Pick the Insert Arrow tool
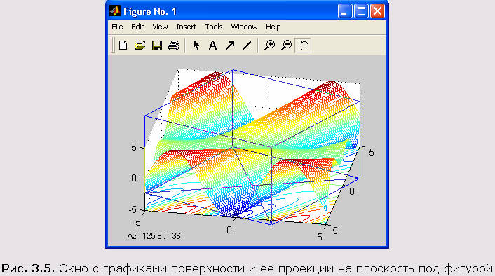495x276 pixels. pyautogui.click(x=230, y=46)
